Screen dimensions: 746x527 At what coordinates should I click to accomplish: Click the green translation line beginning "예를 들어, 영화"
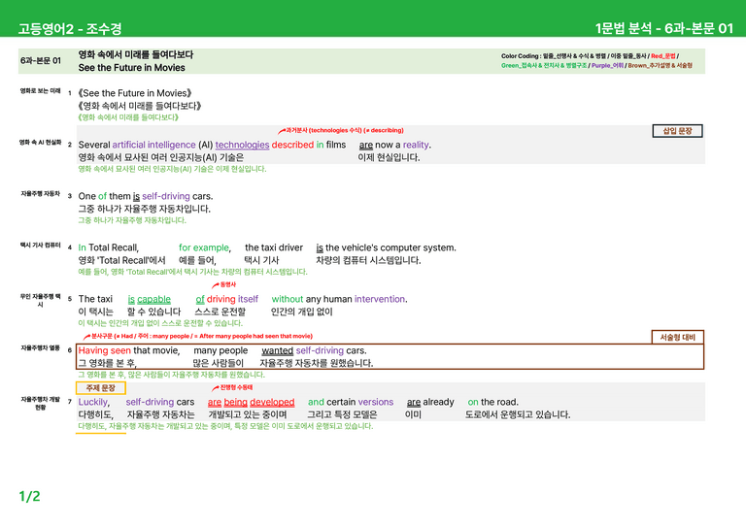(192, 272)
